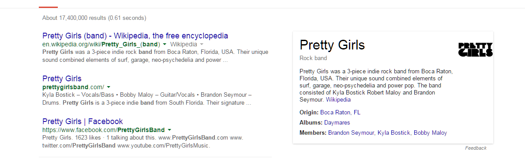Click the gray Wikipedia source label

coord(184,44)
